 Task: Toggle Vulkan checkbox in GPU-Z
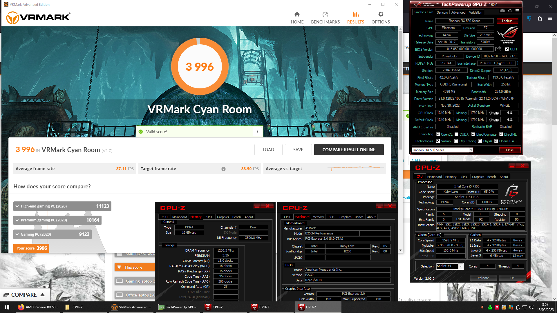click(438, 141)
